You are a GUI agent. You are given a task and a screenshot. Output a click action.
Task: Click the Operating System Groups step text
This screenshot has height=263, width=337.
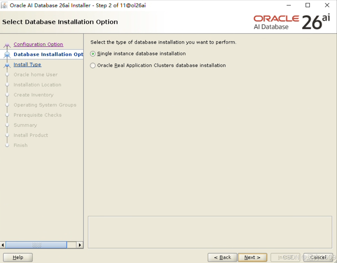[x=45, y=105]
